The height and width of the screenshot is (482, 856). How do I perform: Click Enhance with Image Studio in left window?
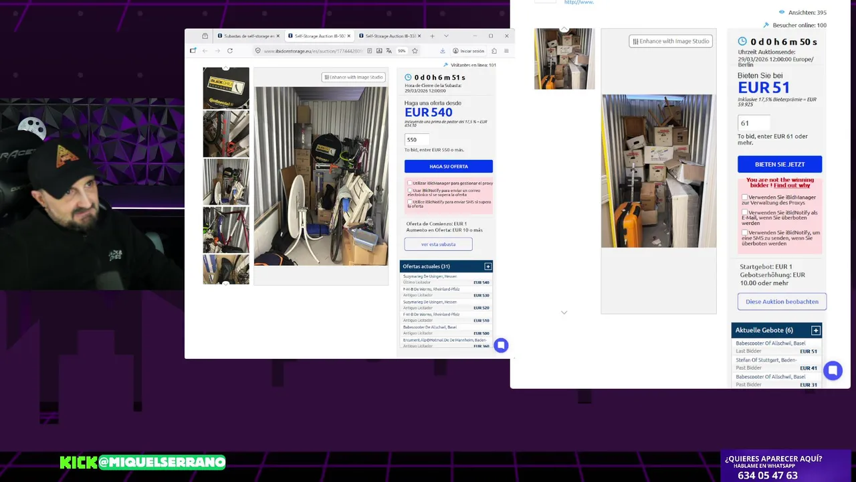coord(354,77)
